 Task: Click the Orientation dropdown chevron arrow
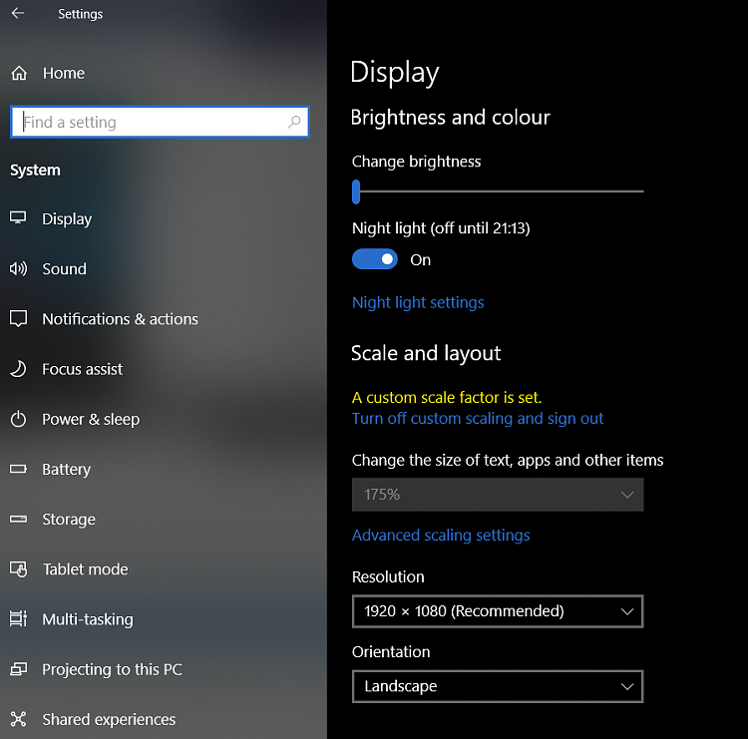point(627,686)
